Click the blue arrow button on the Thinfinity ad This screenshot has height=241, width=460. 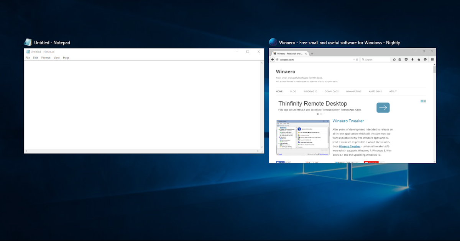tap(383, 107)
